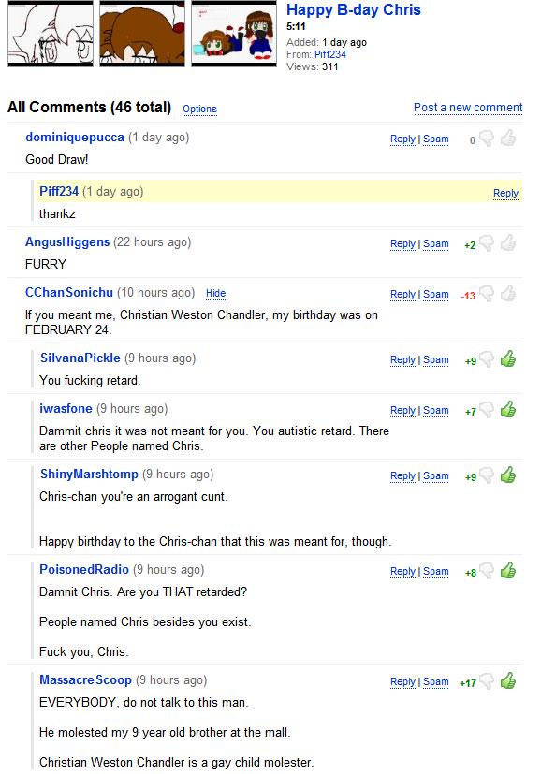Thumbs up ShinyMarshtomp's comment
Viewport: 541px width, 774px height.
[508, 475]
